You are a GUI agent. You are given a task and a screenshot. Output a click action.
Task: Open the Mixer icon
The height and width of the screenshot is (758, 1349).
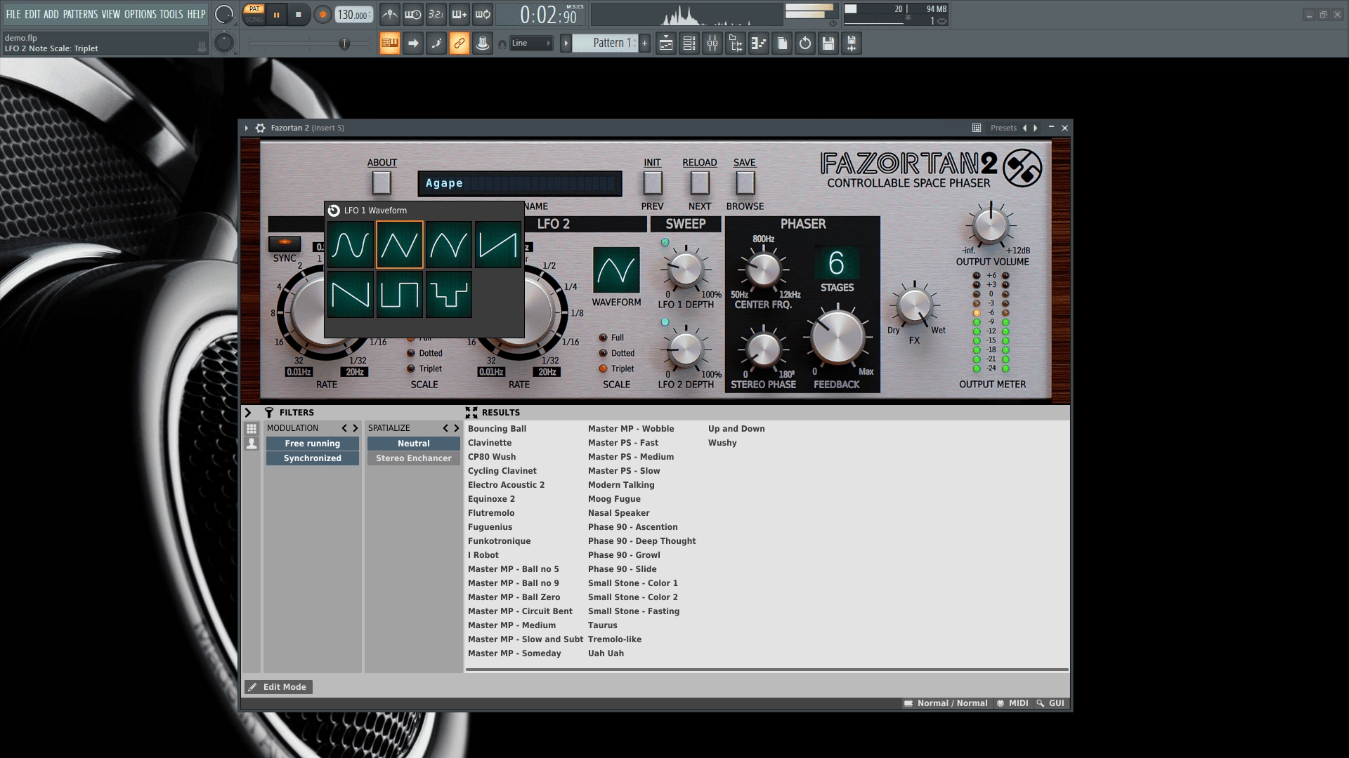pyautogui.click(x=712, y=44)
